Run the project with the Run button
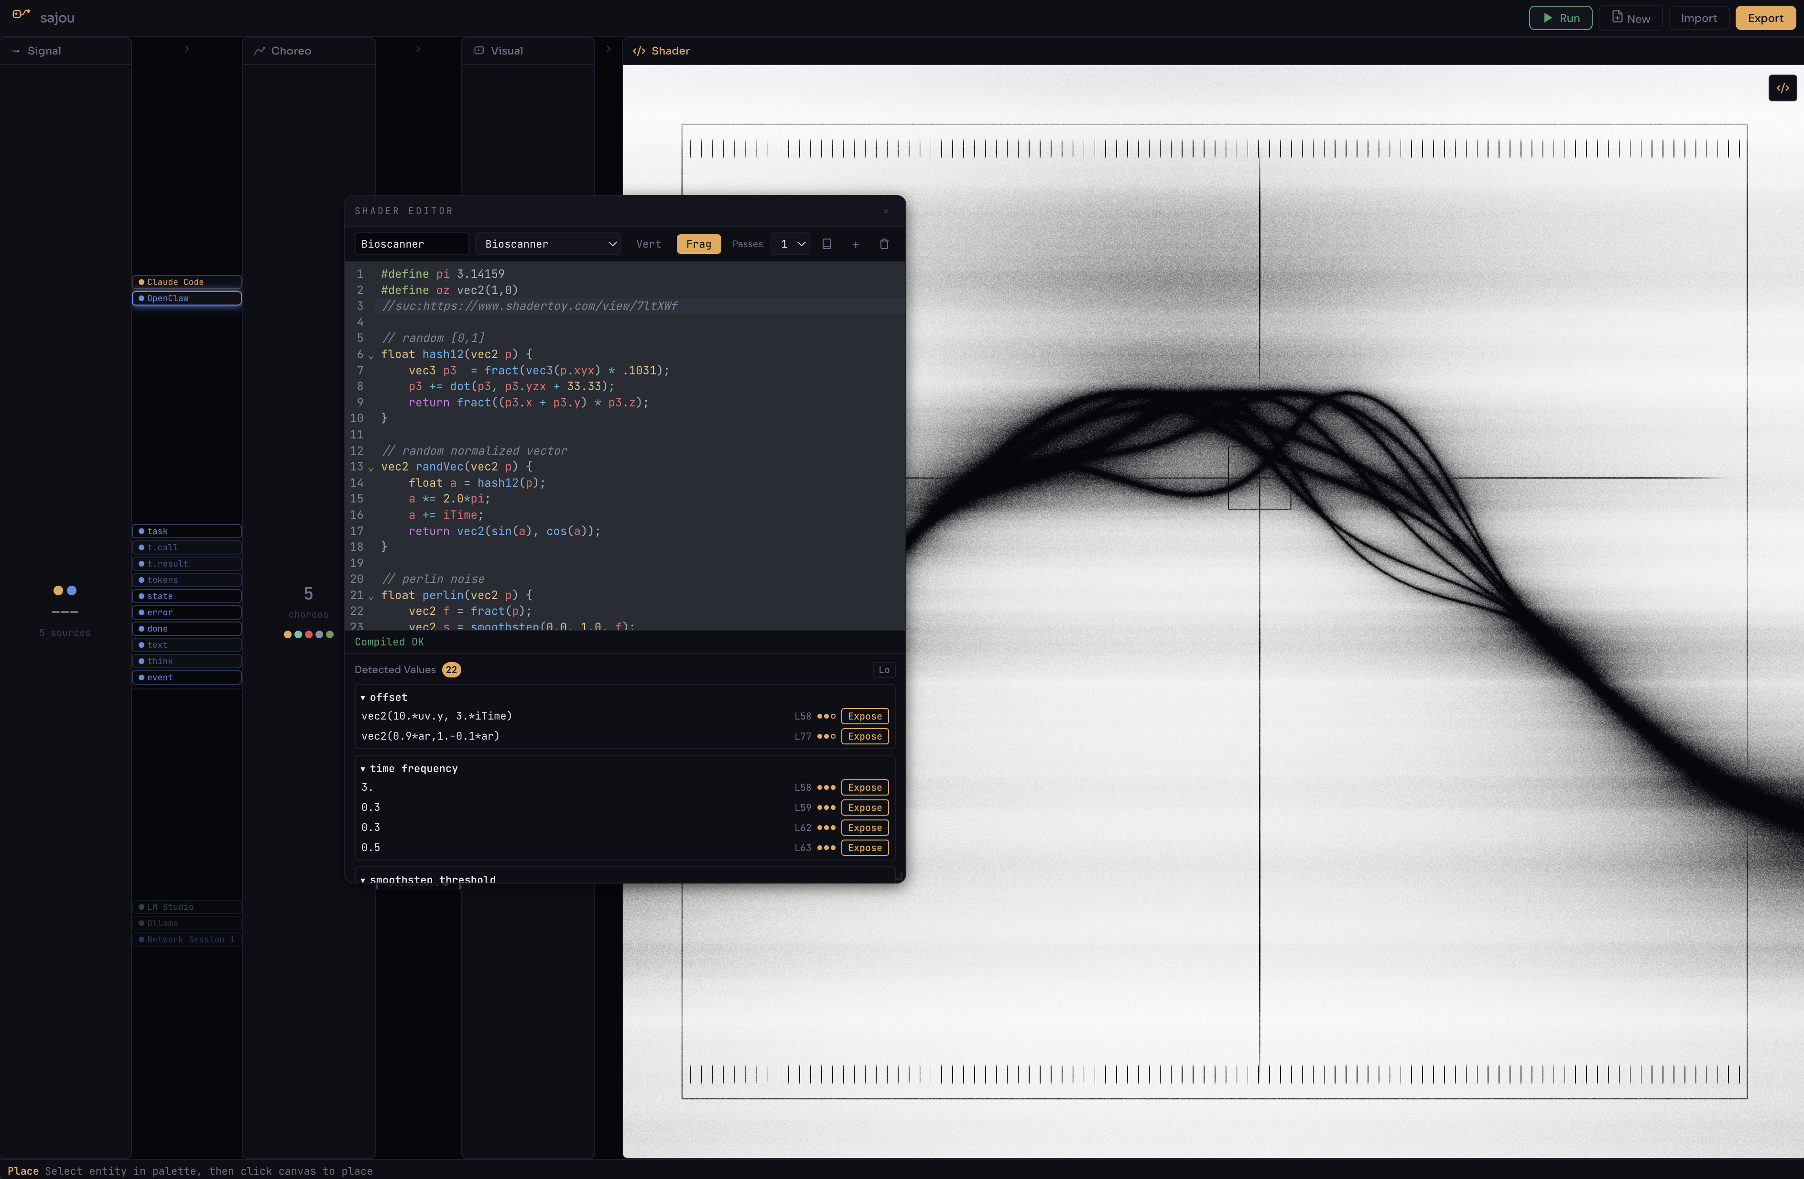 [1561, 17]
